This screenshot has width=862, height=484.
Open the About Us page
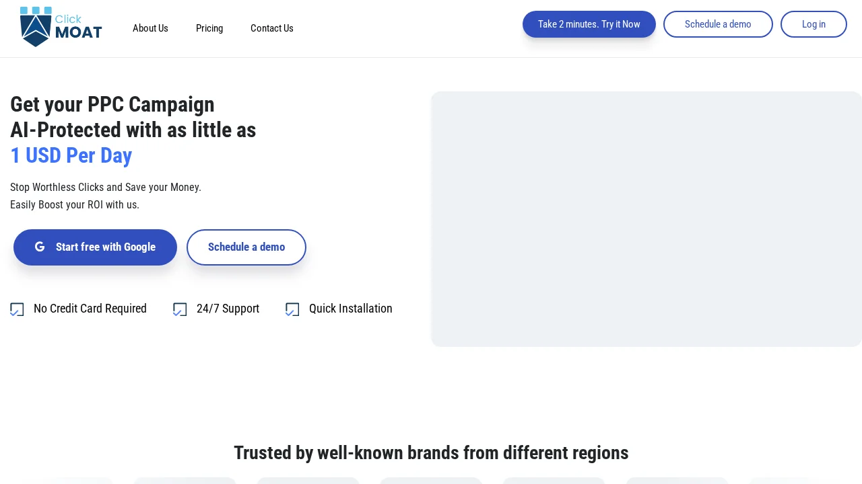point(150,28)
